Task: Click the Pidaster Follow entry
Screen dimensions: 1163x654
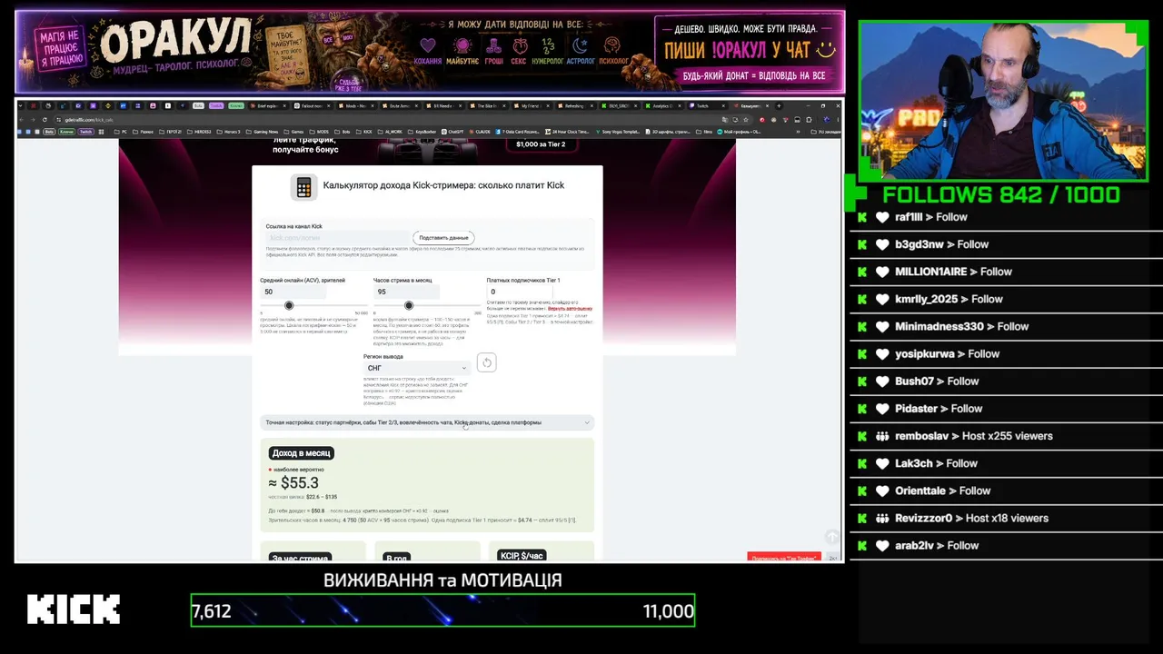Action: pyautogui.click(x=939, y=409)
